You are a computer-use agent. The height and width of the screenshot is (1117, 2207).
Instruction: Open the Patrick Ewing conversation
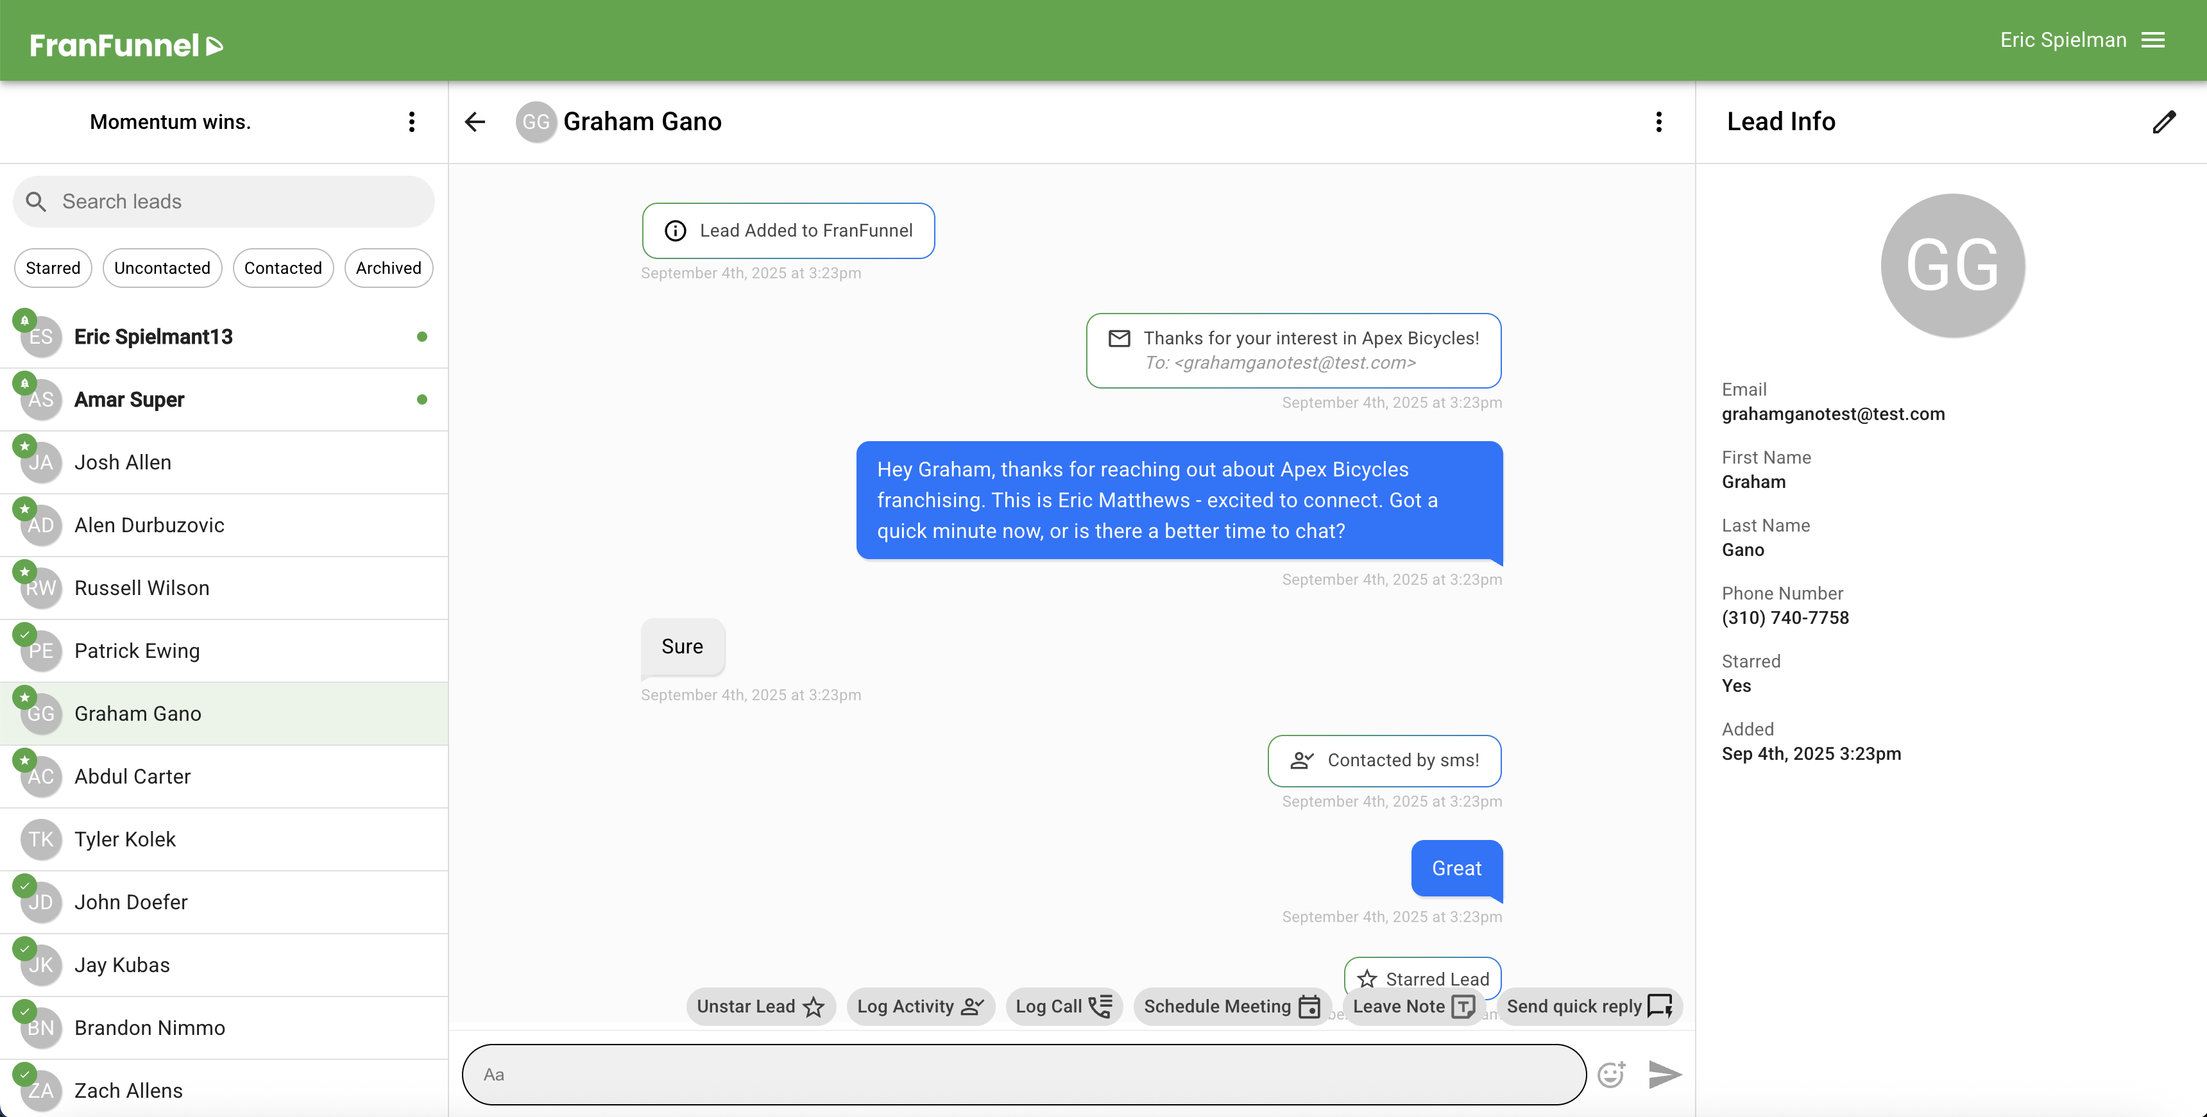224,651
